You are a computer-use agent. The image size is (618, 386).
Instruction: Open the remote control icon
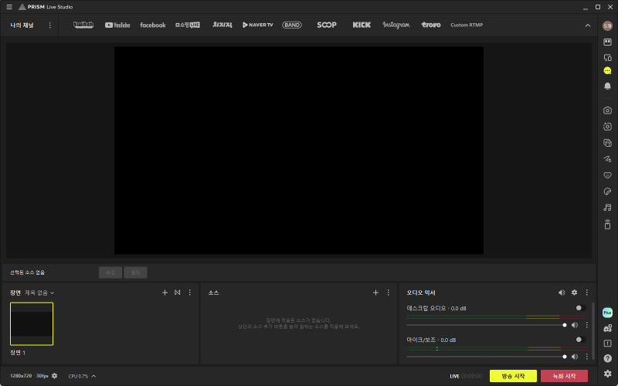[x=607, y=224]
